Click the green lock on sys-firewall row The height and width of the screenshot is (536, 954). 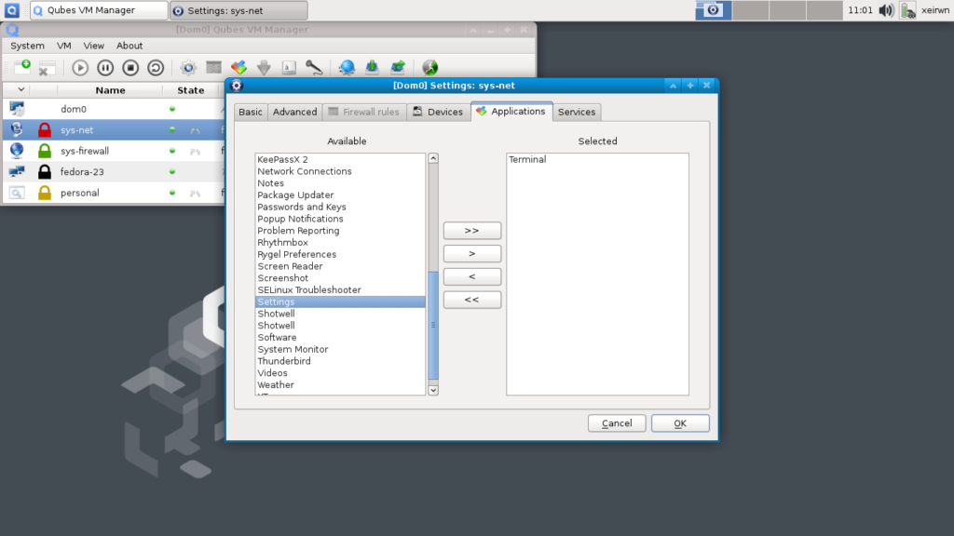(45, 151)
